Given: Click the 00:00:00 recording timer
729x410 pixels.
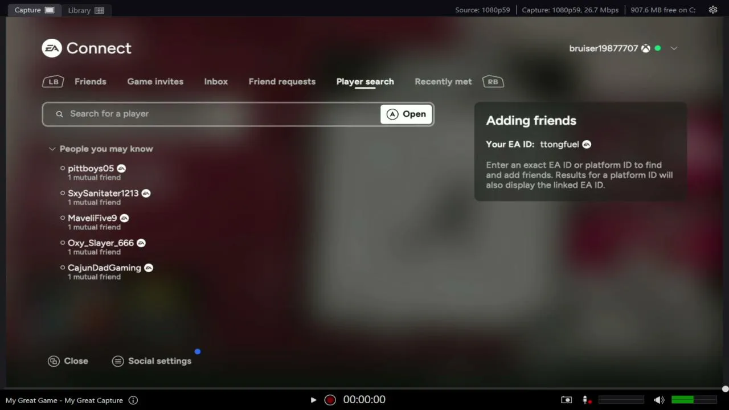Looking at the screenshot, I should [x=364, y=400].
